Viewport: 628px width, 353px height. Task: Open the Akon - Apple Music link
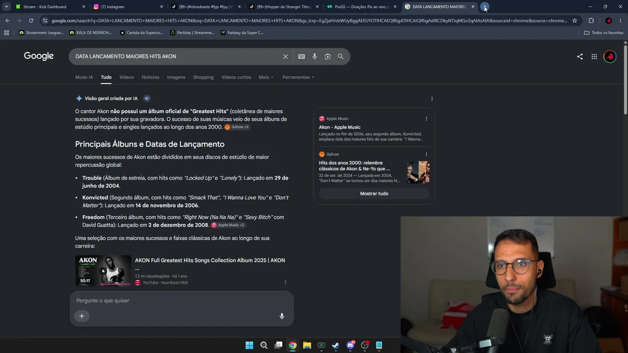[x=340, y=127]
